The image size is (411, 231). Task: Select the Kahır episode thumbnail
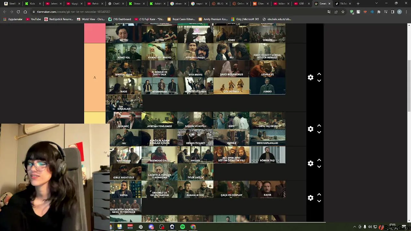[267, 189]
